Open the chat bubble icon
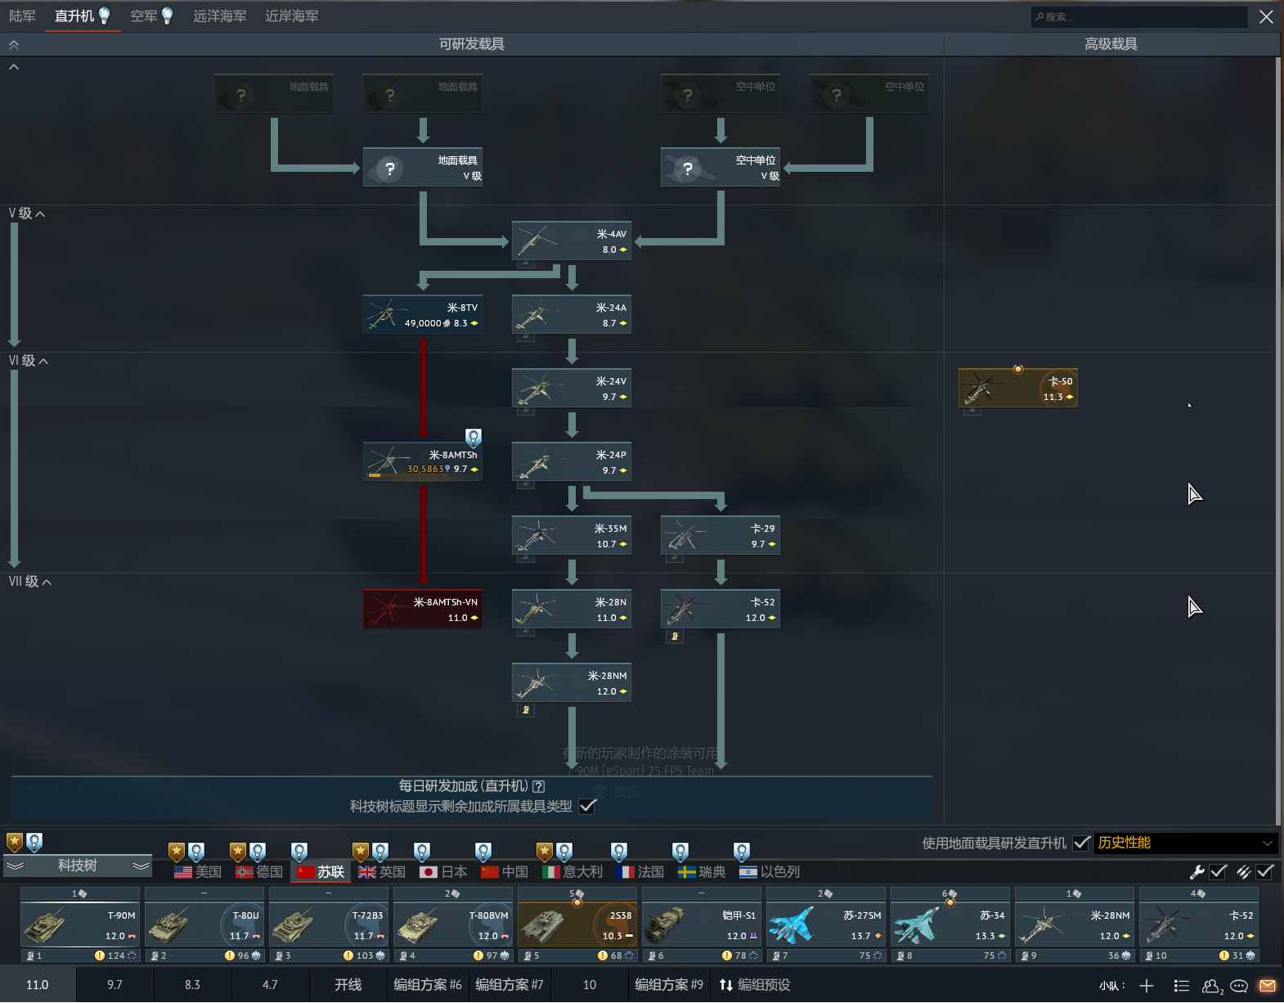Image resolution: width=1284 pixels, height=1003 pixels. 1239,986
